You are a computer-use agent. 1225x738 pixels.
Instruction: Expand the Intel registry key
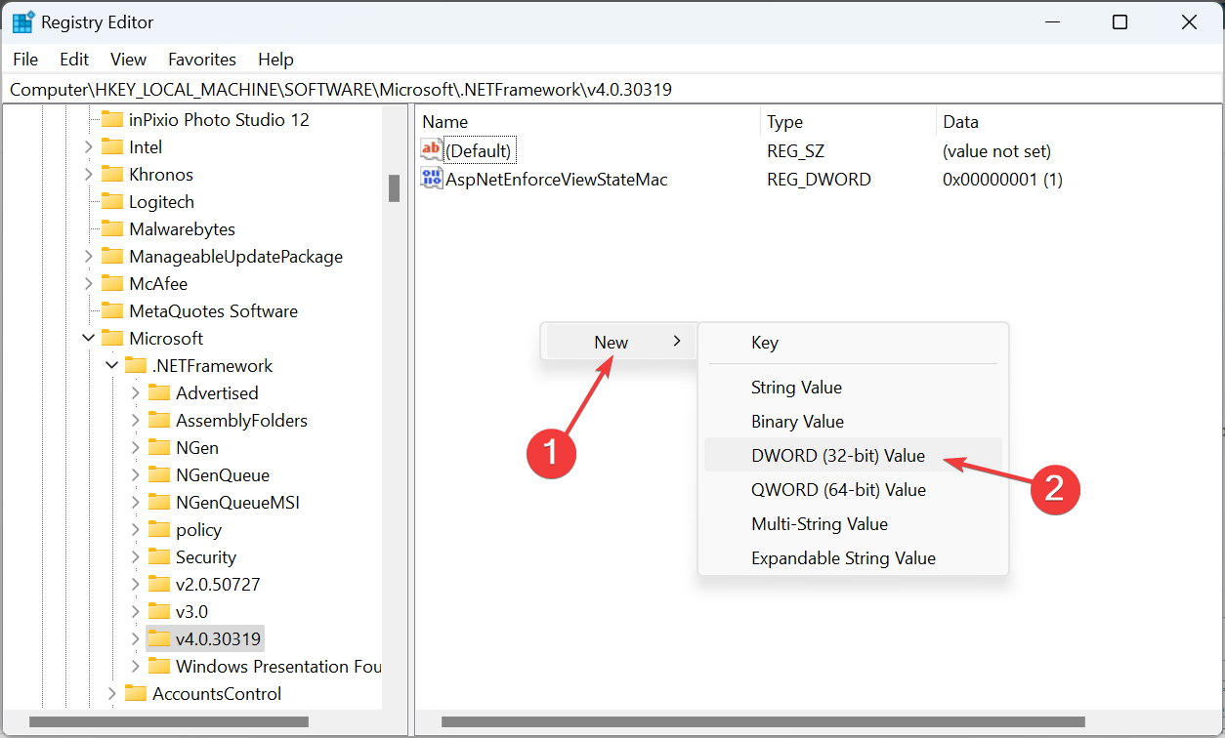click(x=88, y=146)
